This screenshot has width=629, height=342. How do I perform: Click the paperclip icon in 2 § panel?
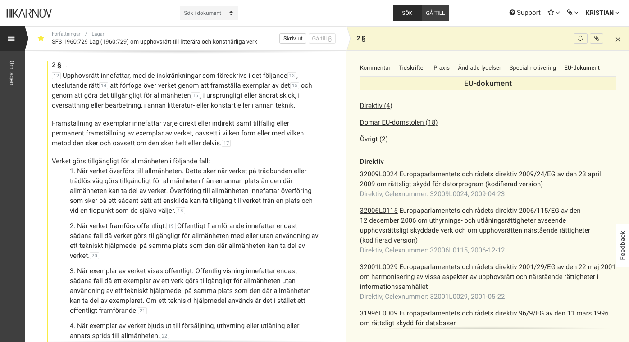pyautogui.click(x=597, y=39)
